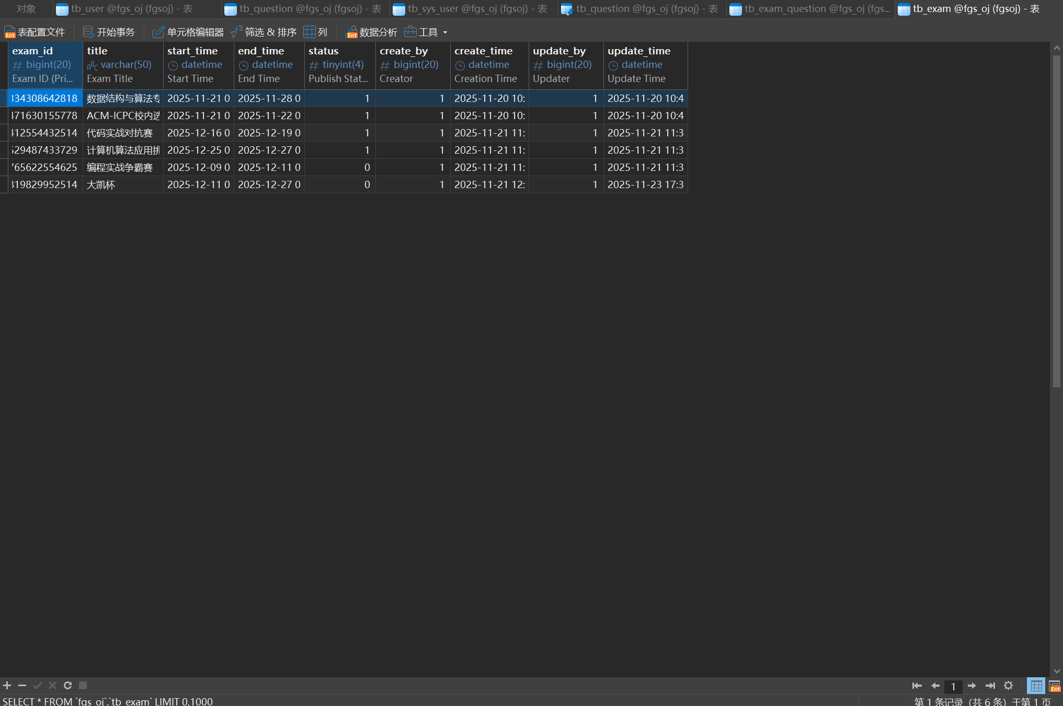Go to the next page arrow
Screen dimensions: 1063x706
[971, 686]
